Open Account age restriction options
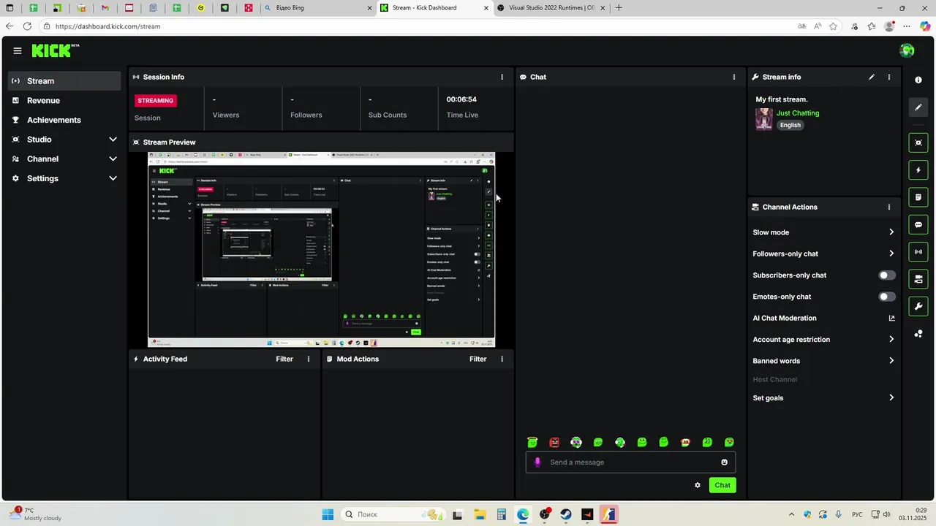Image resolution: width=936 pixels, height=526 pixels. (x=823, y=340)
